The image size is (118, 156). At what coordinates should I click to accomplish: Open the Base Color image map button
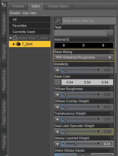click(58, 82)
